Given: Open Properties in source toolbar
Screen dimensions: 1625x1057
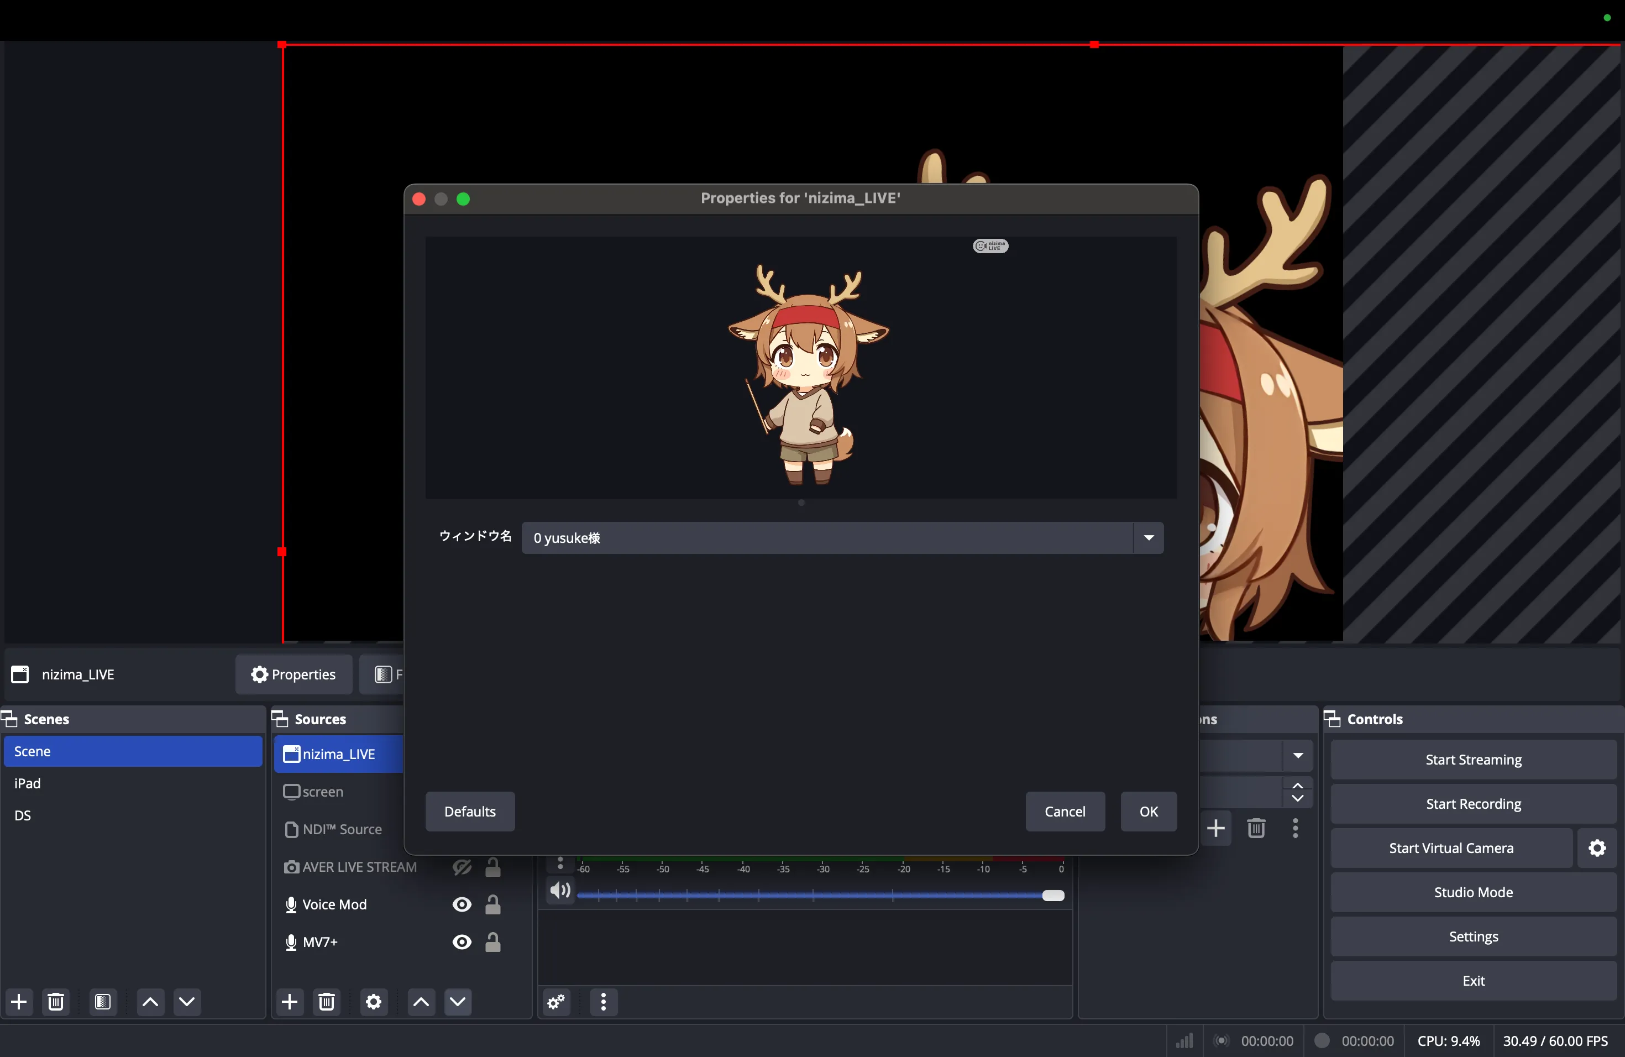Looking at the screenshot, I should pos(293,674).
